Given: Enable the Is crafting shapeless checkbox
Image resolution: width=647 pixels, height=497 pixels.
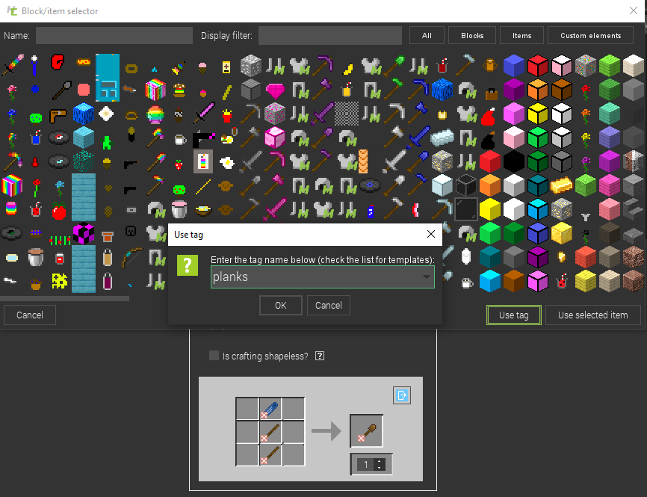Looking at the screenshot, I should click(214, 355).
